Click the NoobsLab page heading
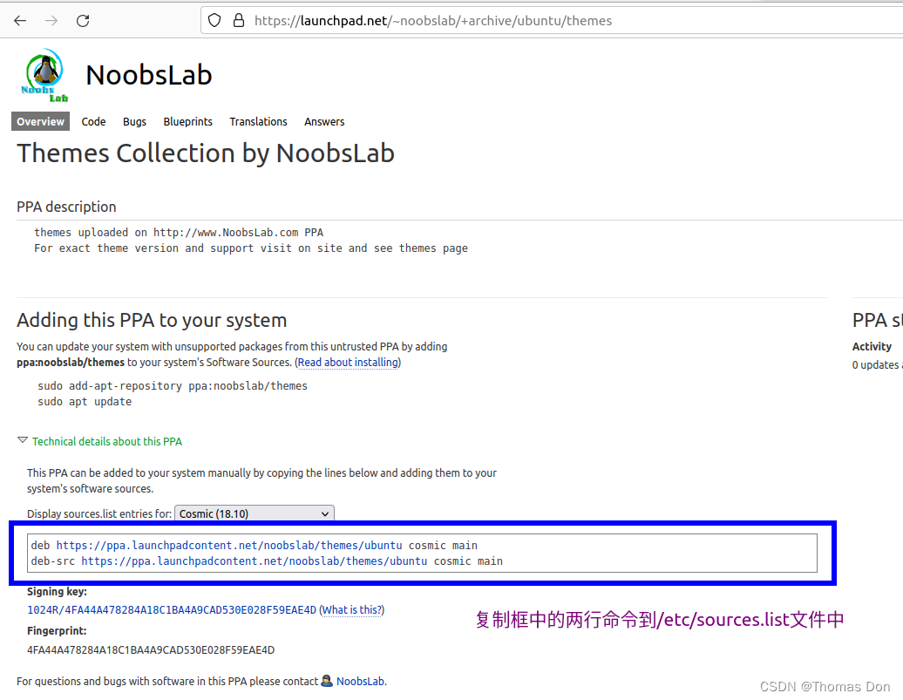This screenshot has height=700, width=903. click(x=149, y=75)
